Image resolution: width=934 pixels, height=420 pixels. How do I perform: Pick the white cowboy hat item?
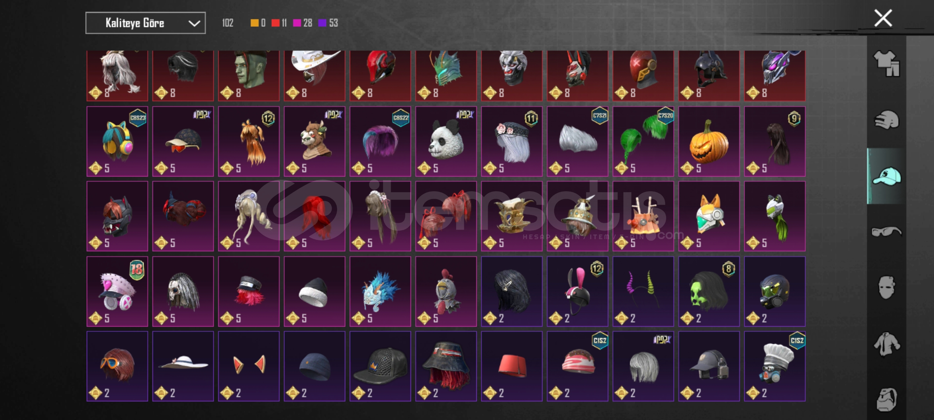click(x=314, y=75)
